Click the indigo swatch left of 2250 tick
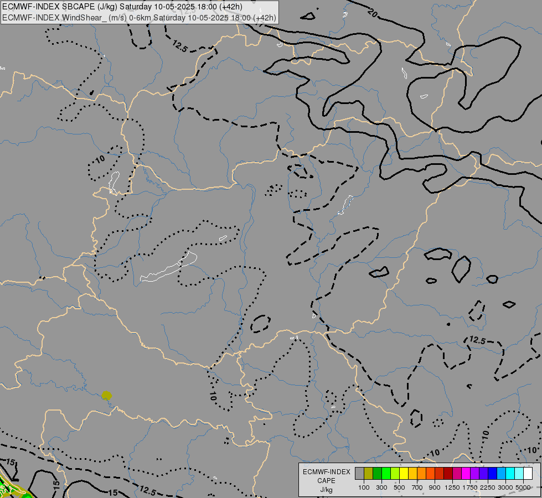Image resolution: width=542 pixels, height=498 pixels. [483, 474]
